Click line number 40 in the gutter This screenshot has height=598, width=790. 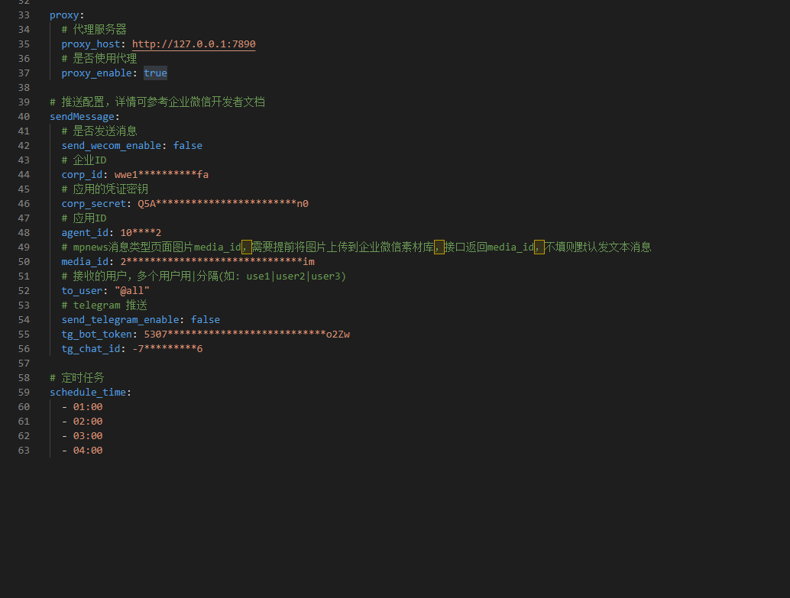pos(23,116)
